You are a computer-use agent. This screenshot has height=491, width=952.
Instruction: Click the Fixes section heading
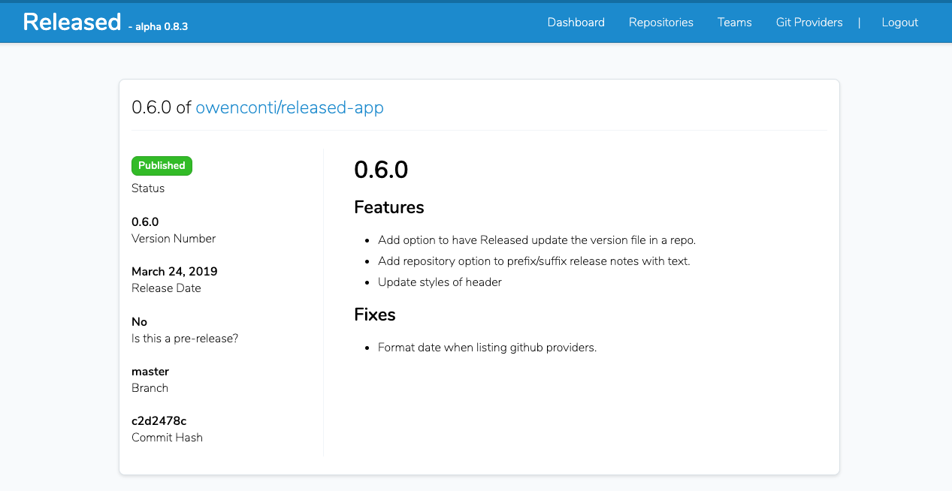[x=374, y=315]
